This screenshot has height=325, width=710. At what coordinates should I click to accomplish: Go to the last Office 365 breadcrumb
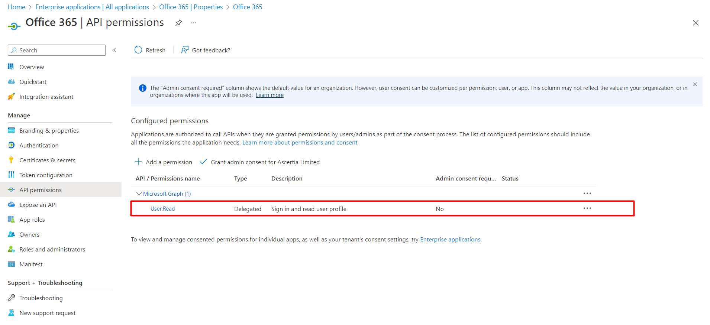[x=248, y=7]
